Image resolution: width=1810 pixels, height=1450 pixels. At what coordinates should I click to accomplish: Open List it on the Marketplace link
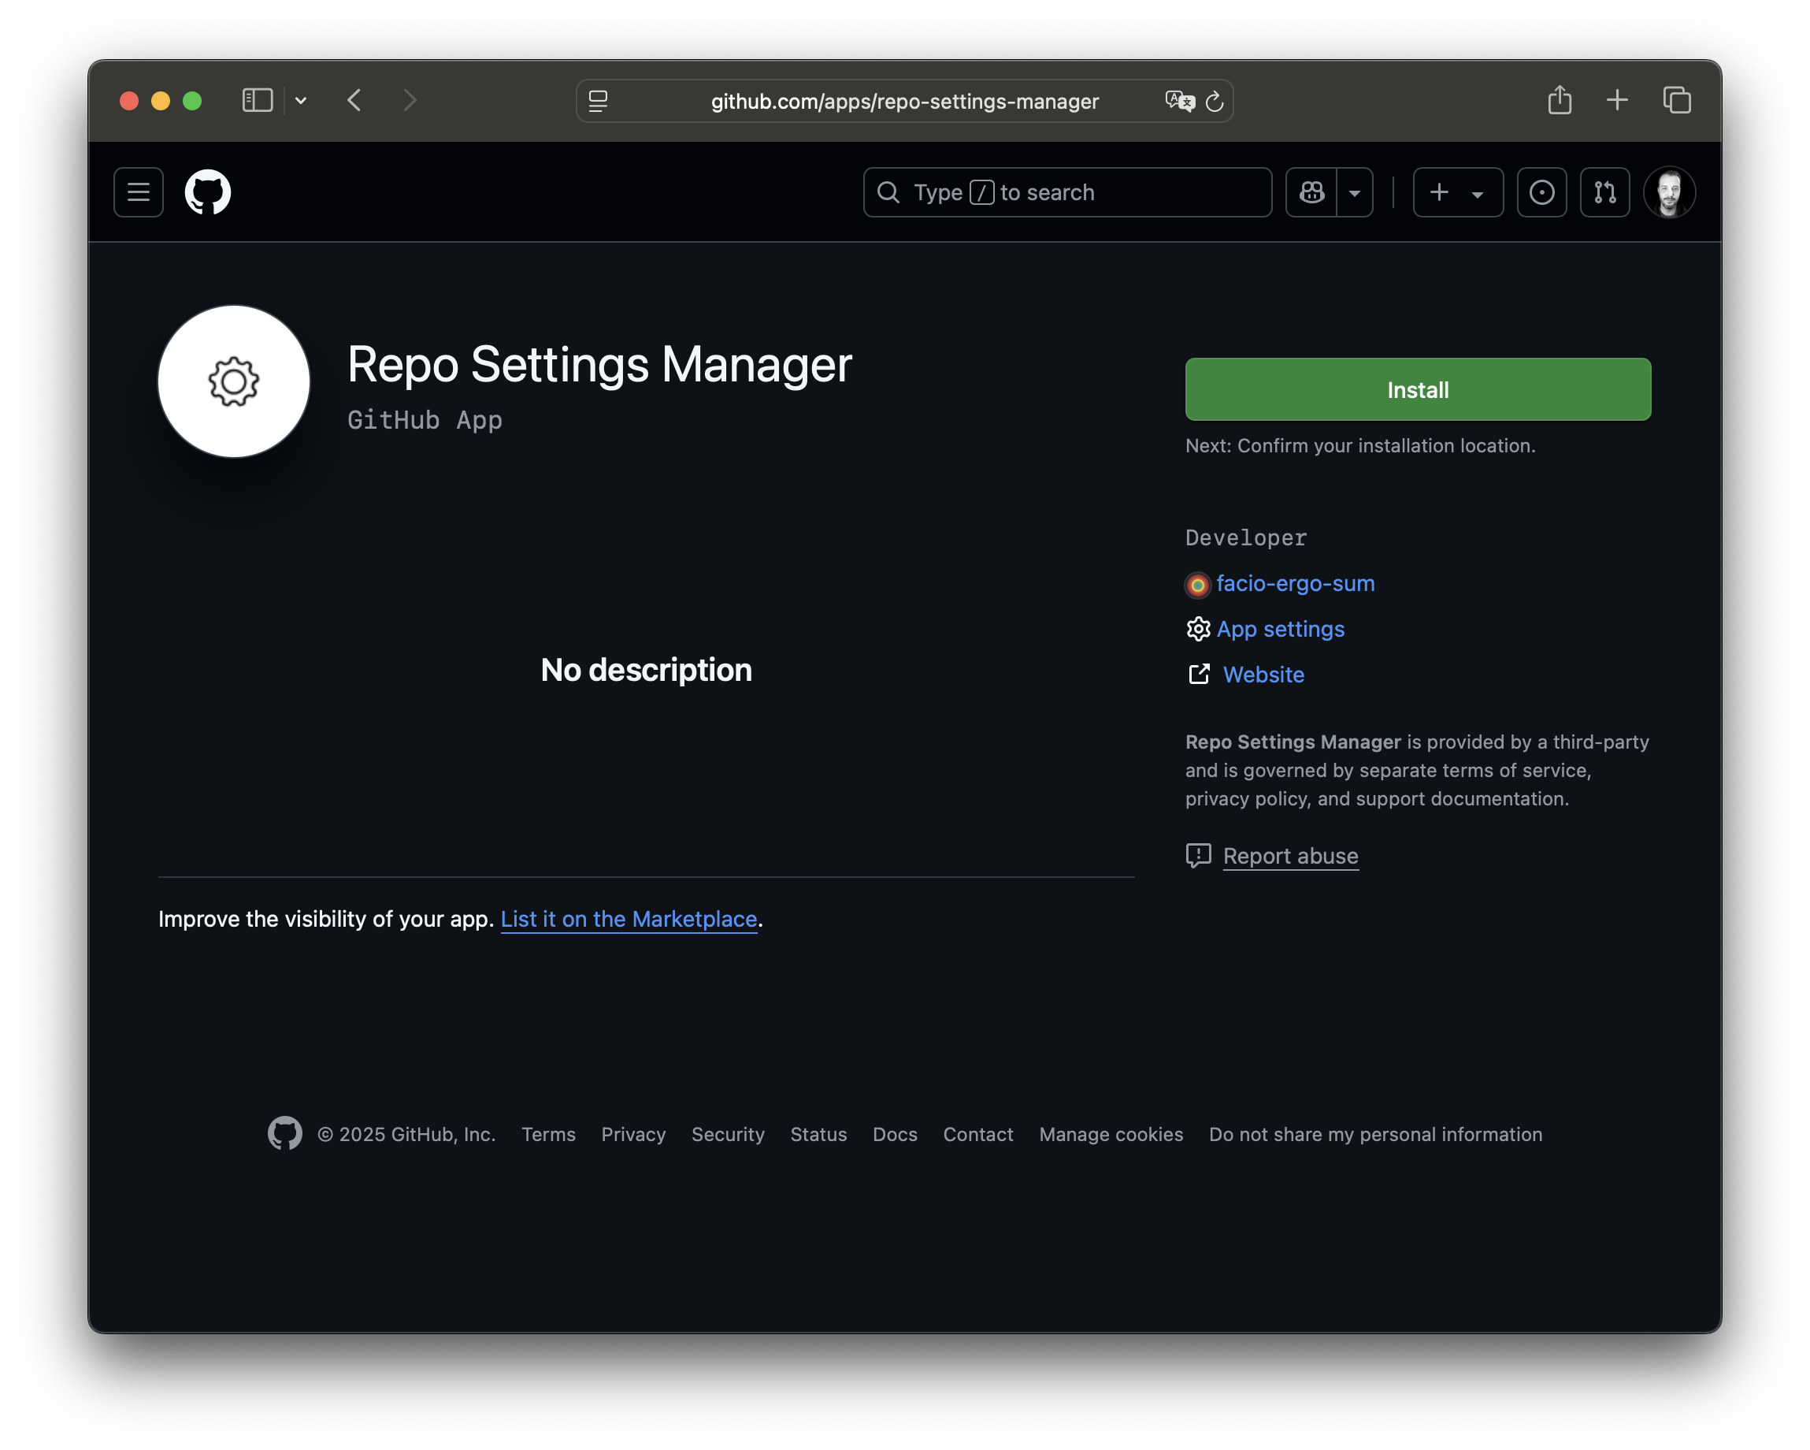click(x=629, y=919)
